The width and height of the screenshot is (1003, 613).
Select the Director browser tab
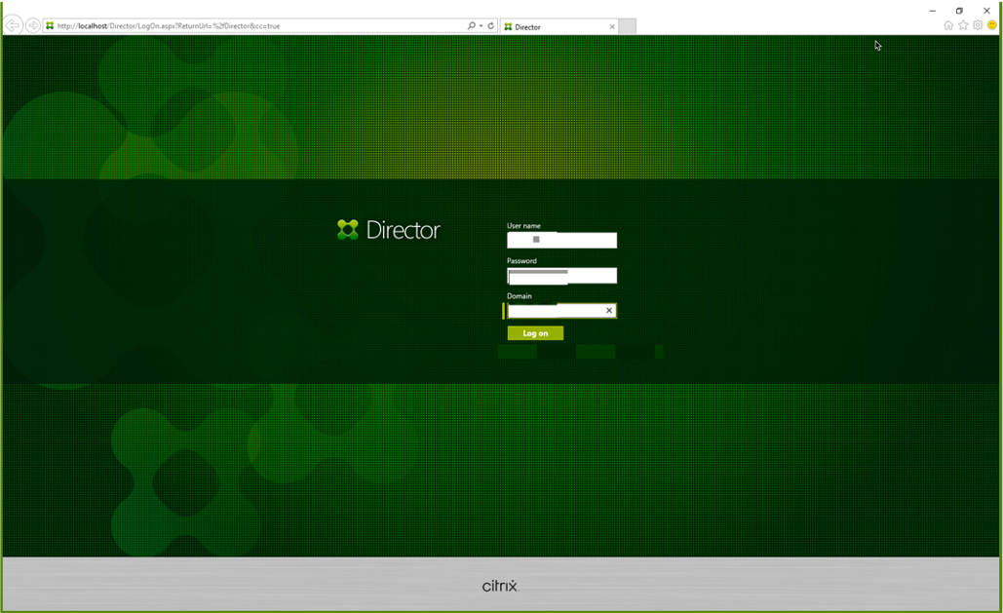(559, 26)
